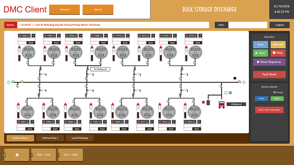
Task: Click the T206 level bar
Action: point(67,56)
